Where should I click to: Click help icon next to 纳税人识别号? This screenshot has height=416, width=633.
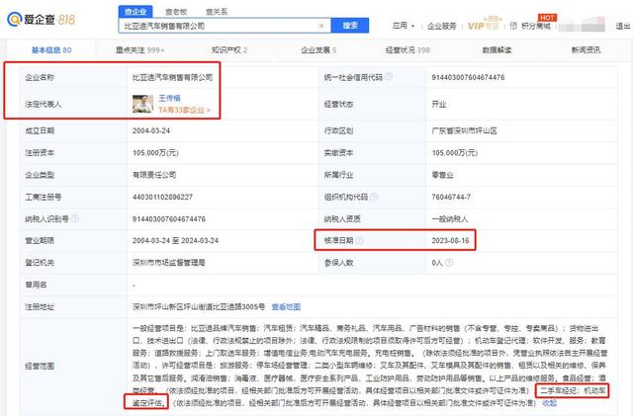[75, 218]
